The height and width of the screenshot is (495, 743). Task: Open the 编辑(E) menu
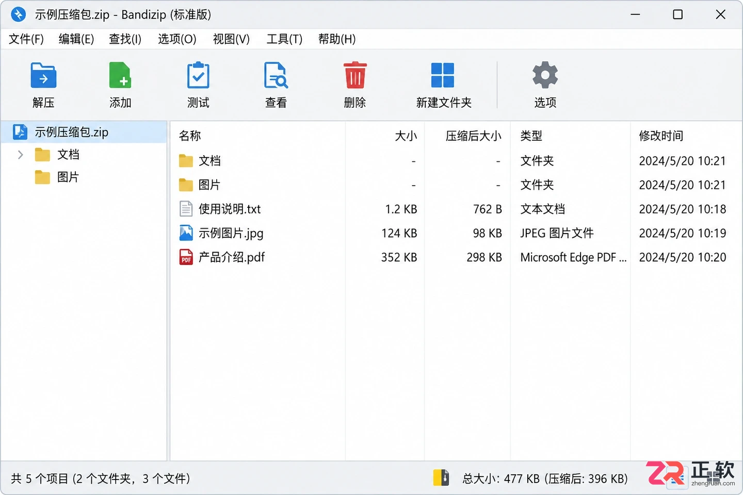[76, 39]
